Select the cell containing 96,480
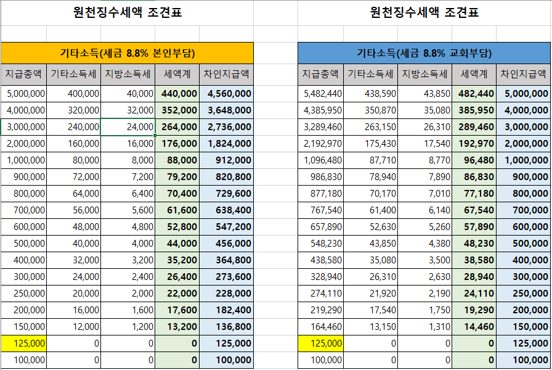The width and height of the screenshot is (552, 370). pos(474,160)
